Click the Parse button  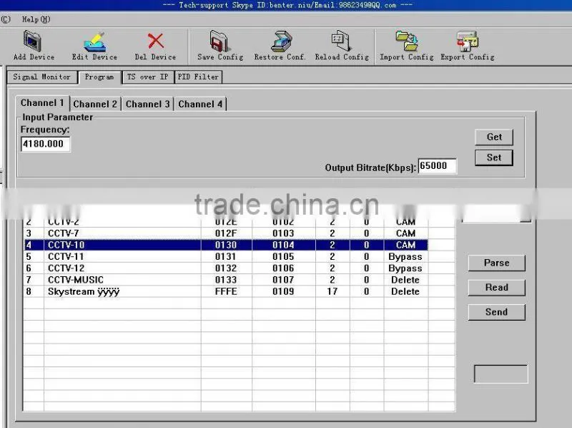(x=496, y=263)
